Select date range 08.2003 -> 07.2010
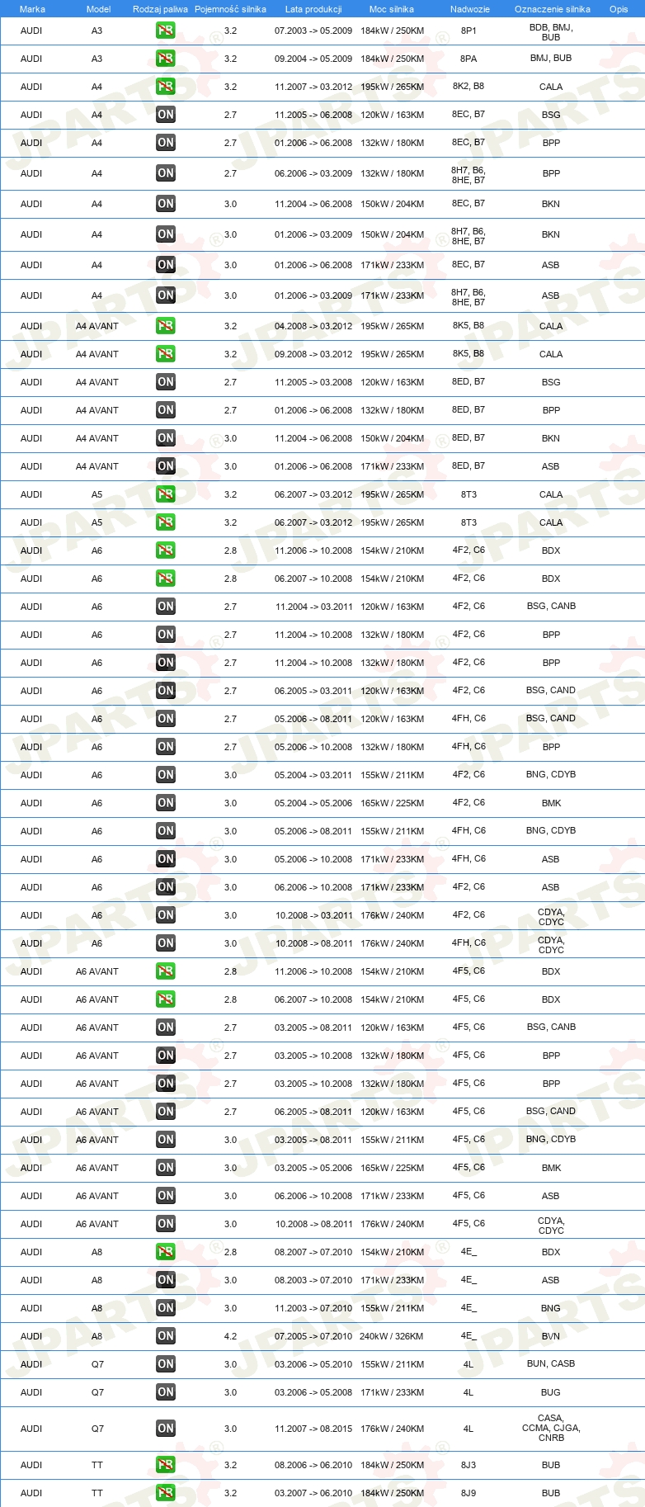The width and height of the screenshot is (645, 1507). 313,1280
